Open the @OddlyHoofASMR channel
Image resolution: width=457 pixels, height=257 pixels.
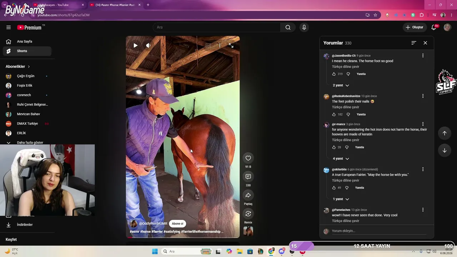pos(153,224)
